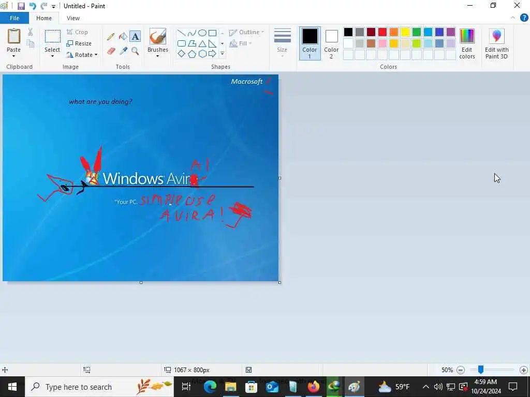530x397 pixels.
Task: Click the zoom out minus button
Action: click(x=460, y=370)
